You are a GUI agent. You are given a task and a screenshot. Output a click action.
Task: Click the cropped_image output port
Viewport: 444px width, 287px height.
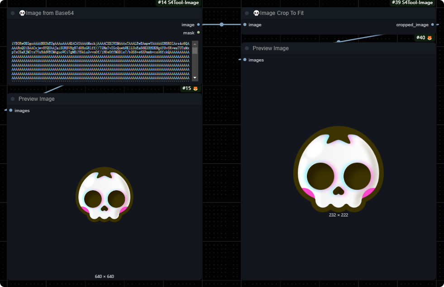[x=432, y=25]
